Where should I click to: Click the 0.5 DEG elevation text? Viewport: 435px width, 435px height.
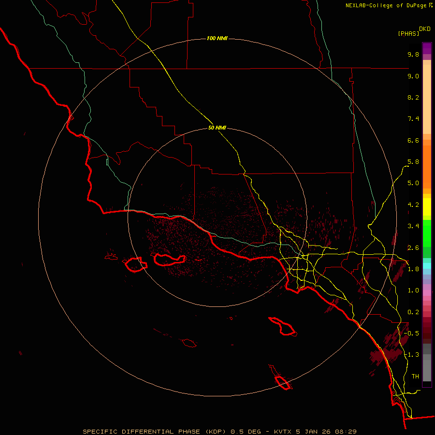click(246, 432)
